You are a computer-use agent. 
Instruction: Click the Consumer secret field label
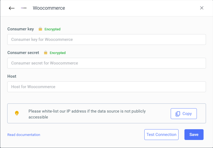[x=23, y=53]
